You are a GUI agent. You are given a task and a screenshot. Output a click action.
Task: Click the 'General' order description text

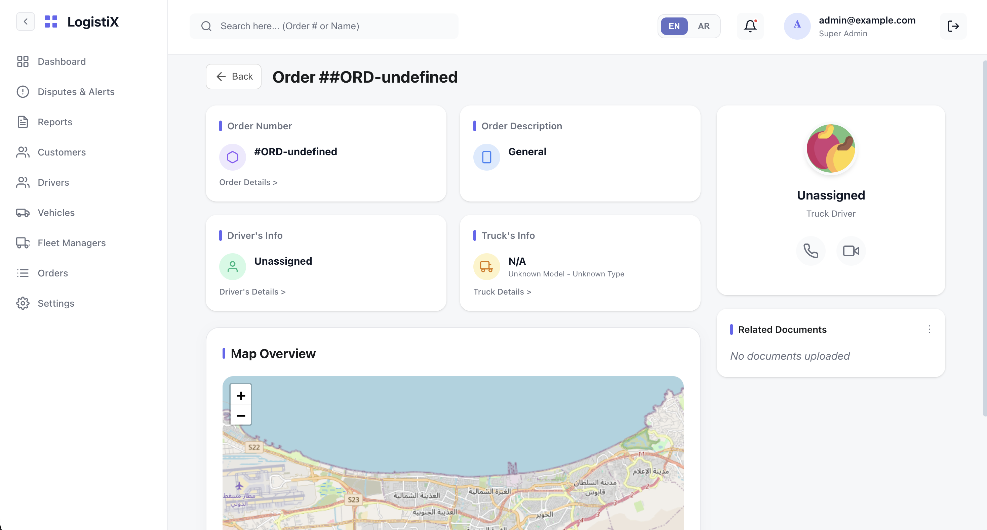527,152
